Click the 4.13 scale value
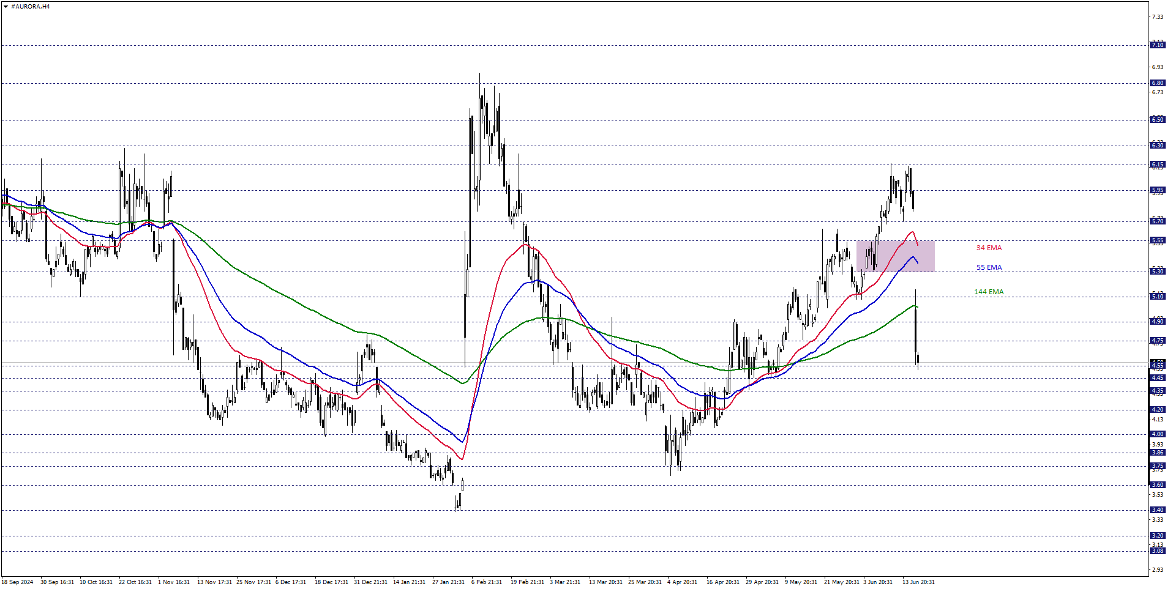This screenshot has height=589, width=1173. (1157, 420)
